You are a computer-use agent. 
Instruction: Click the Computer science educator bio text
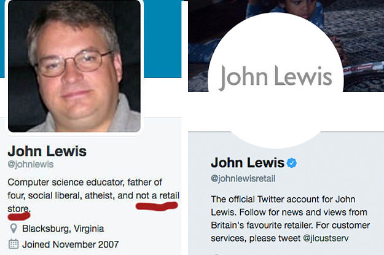tap(93, 195)
